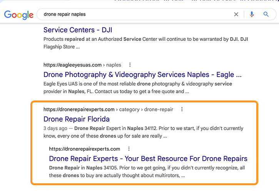Click the blue magnifier search icon

[266, 14]
